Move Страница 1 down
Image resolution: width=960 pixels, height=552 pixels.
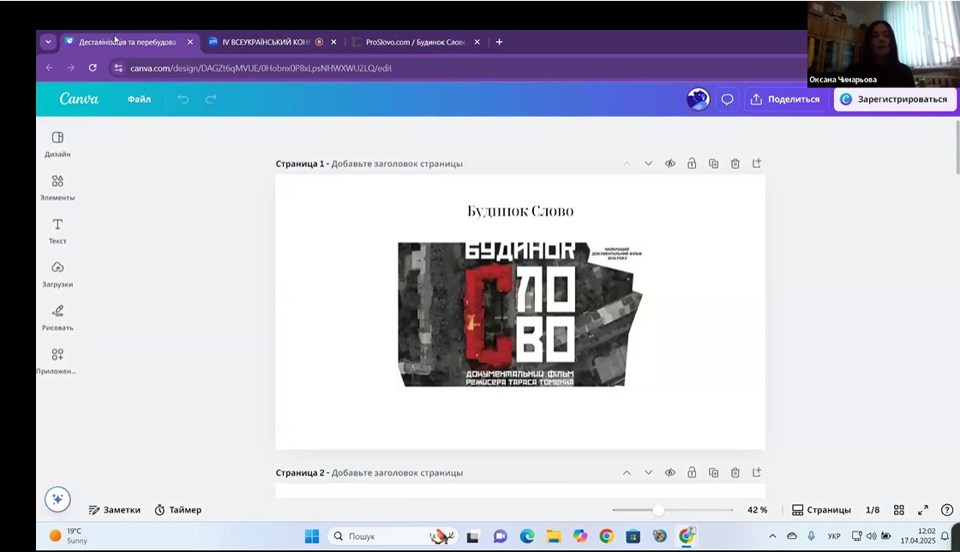point(648,164)
